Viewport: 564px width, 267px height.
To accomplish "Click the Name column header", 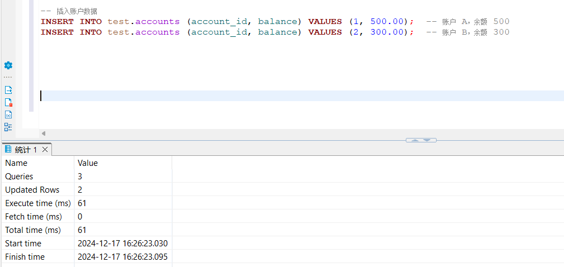I will (16, 163).
